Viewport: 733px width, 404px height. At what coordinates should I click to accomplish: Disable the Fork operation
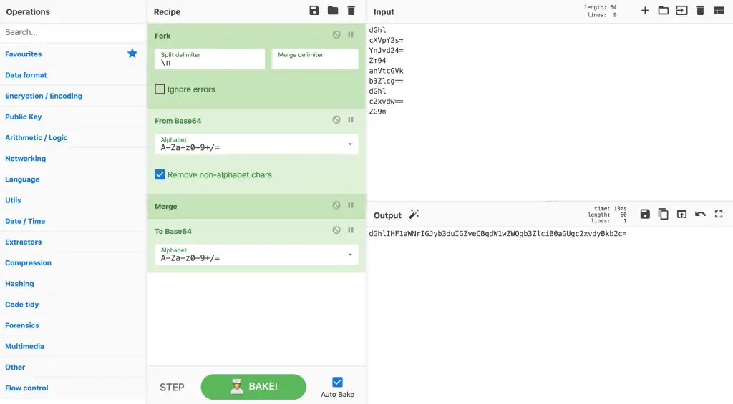(336, 34)
